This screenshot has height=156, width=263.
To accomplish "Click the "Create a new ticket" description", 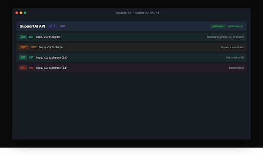I will click(x=232, y=47).
